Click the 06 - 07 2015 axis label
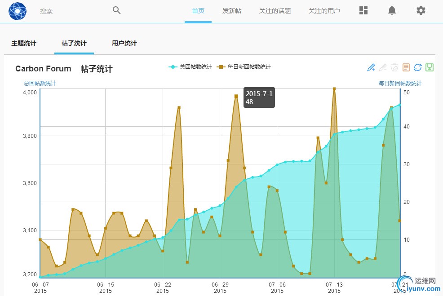The image size is (443, 296). click(x=40, y=287)
